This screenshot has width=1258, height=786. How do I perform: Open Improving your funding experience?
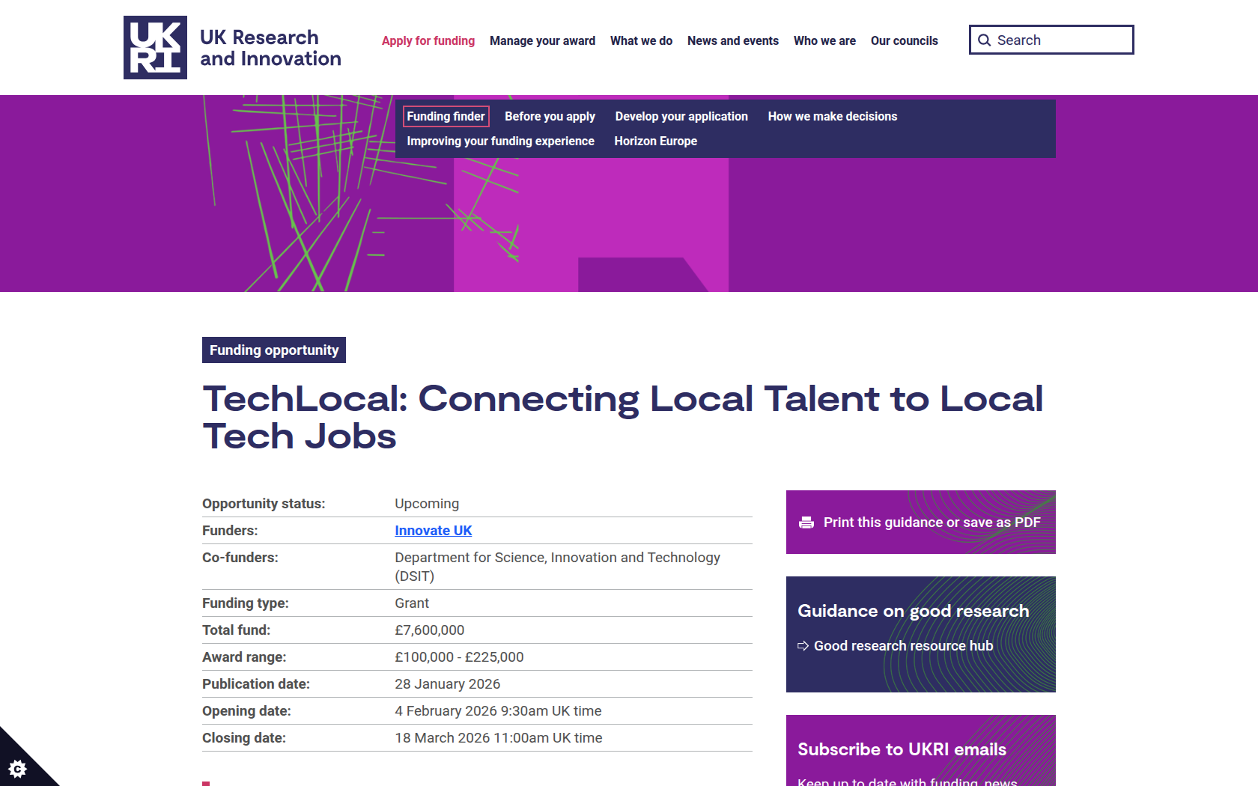click(x=500, y=141)
